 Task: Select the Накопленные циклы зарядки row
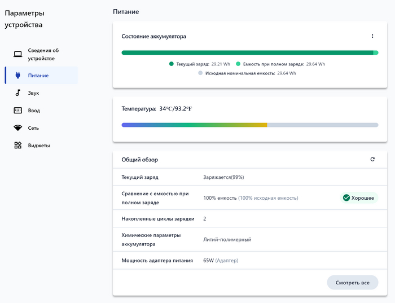click(x=249, y=218)
